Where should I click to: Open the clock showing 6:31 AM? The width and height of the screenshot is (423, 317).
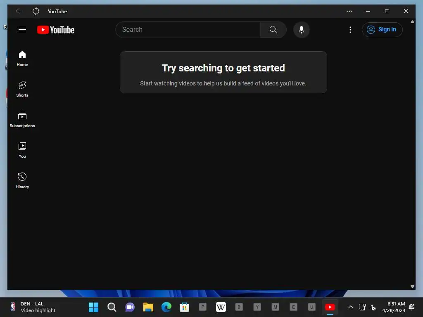tap(394, 307)
